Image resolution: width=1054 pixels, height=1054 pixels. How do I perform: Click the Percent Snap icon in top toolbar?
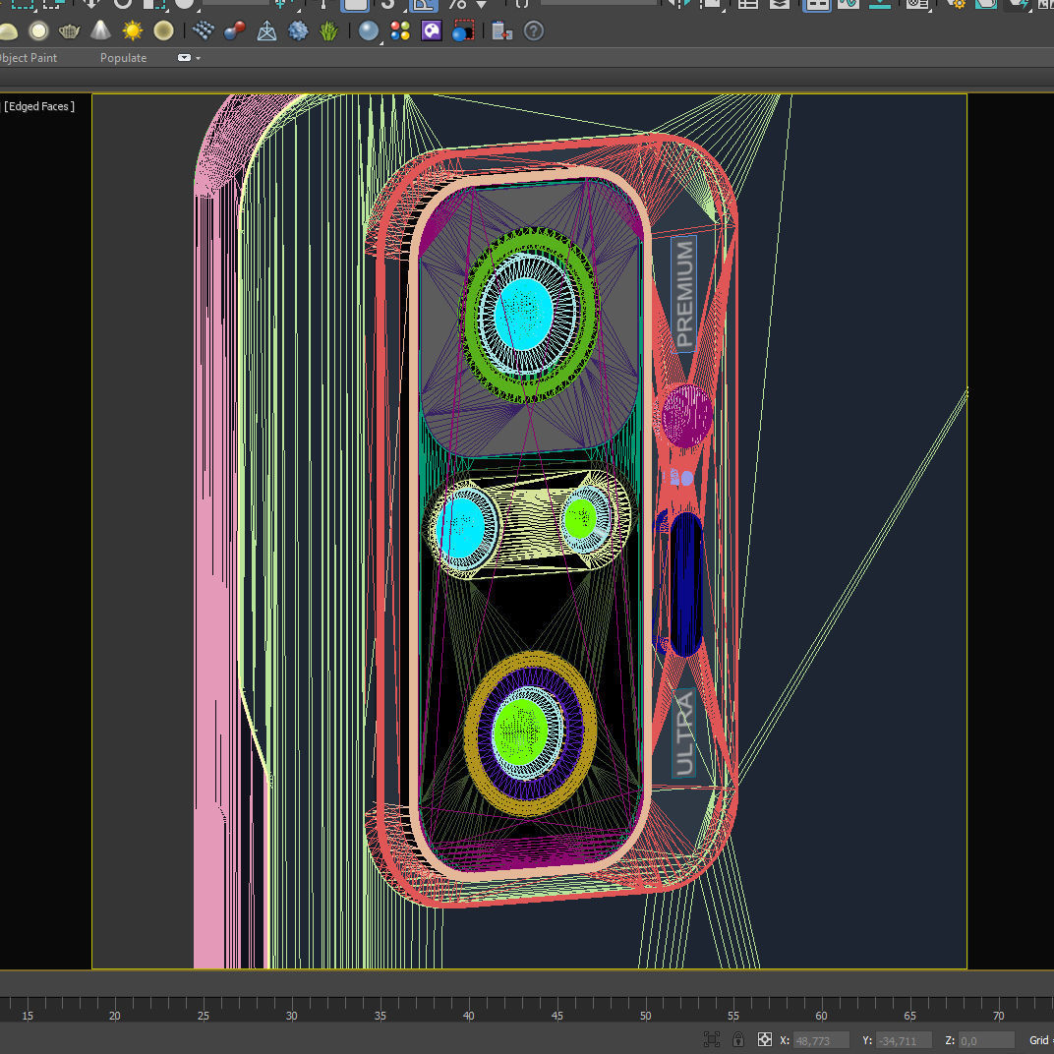(457, 4)
